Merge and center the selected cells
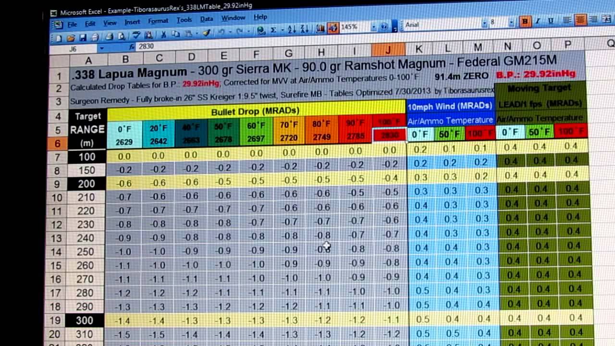The height and width of the screenshot is (346, 615). click(x=606, y=19)
